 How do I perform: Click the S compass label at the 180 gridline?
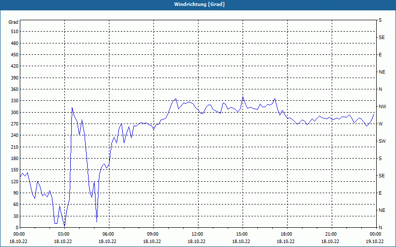[x=380, y=159]
